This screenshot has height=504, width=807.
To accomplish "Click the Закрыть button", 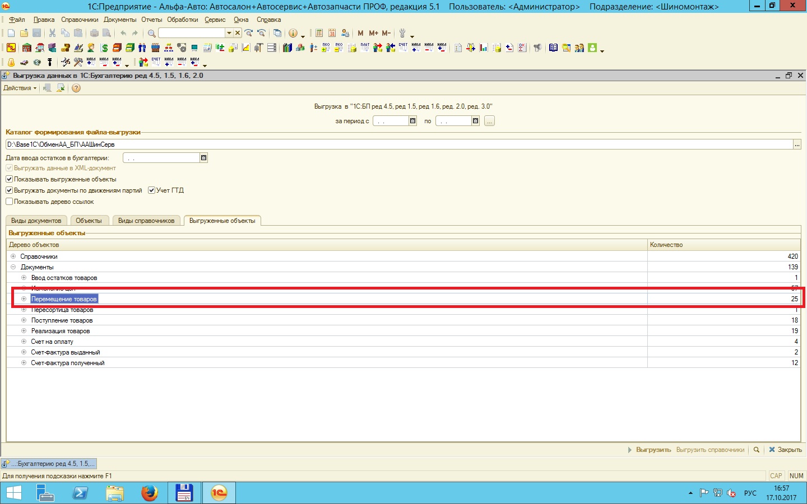I will click(x=786, y=450).
